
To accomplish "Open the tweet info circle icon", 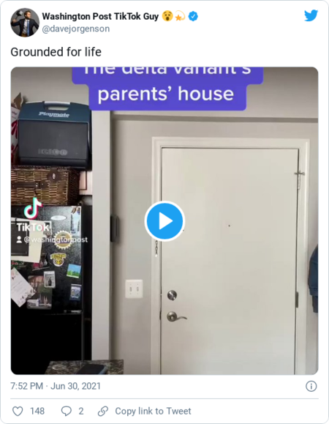I will (311, 386).
